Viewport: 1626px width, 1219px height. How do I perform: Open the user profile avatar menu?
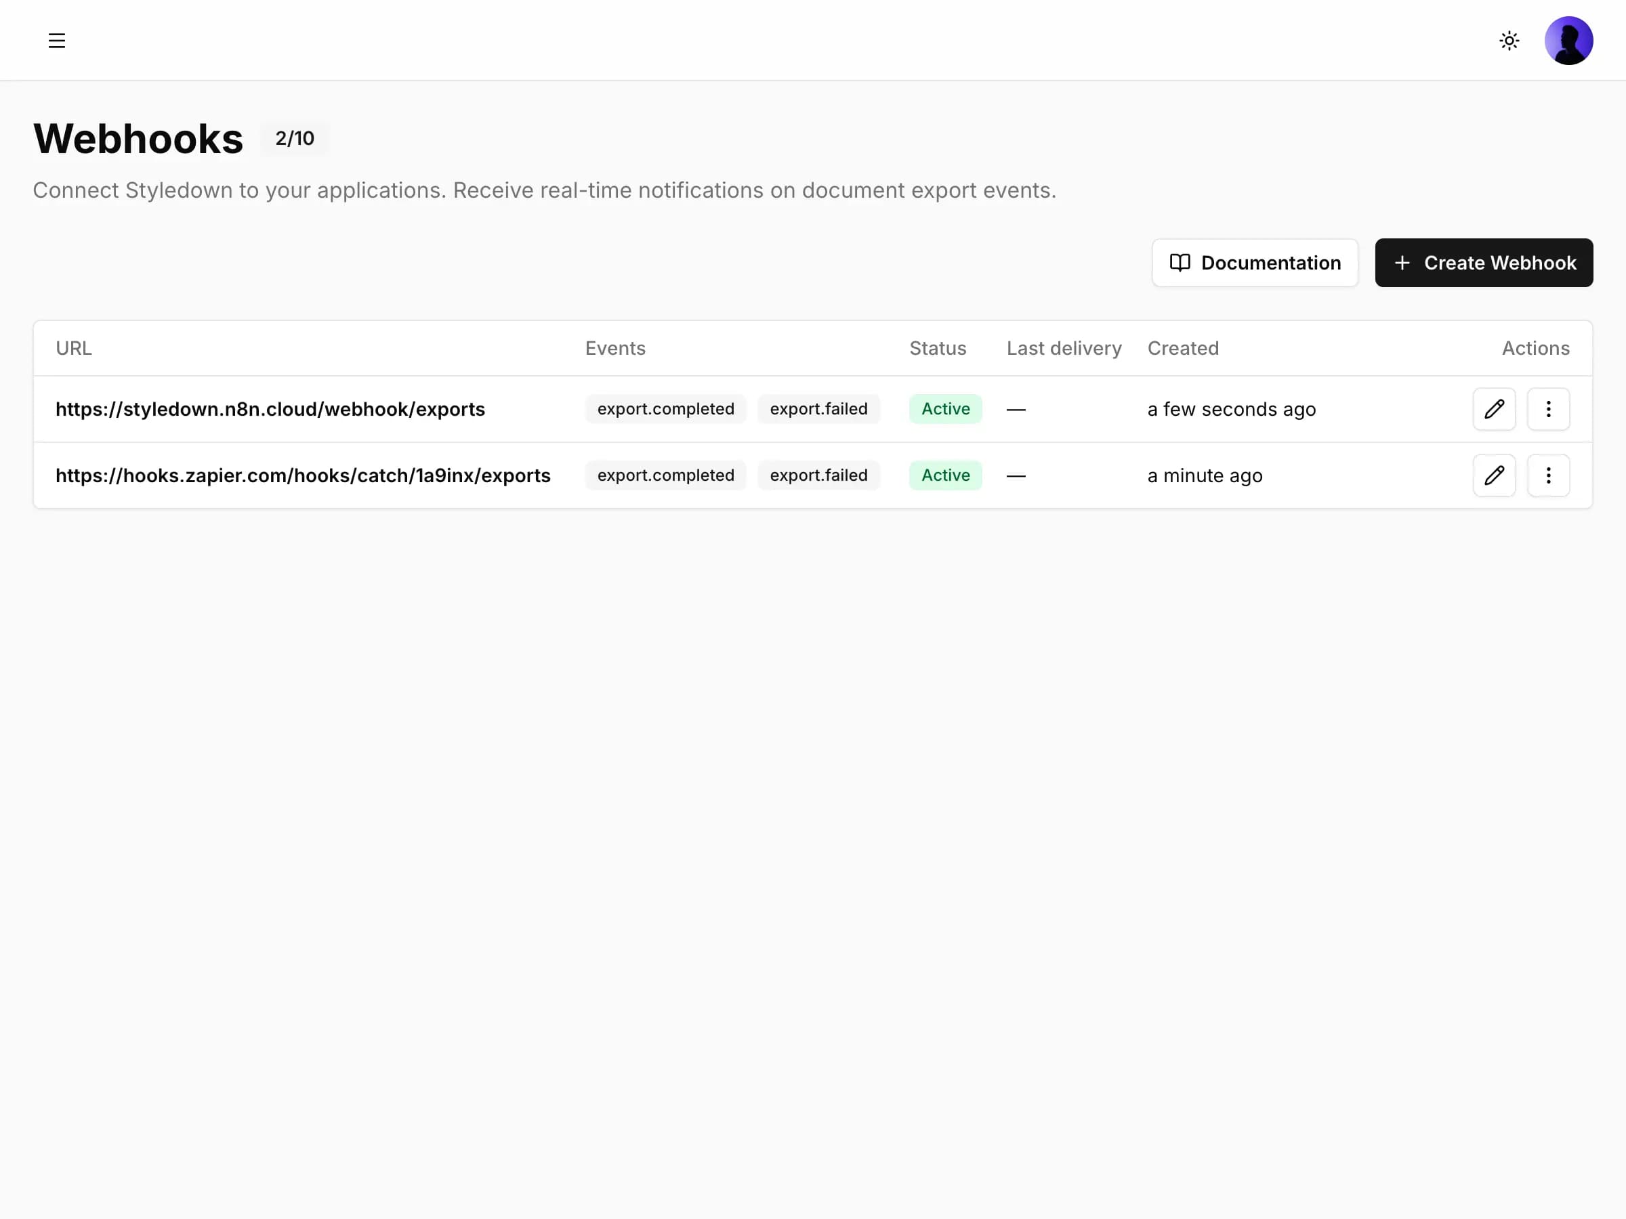(x=1568, y=41)
